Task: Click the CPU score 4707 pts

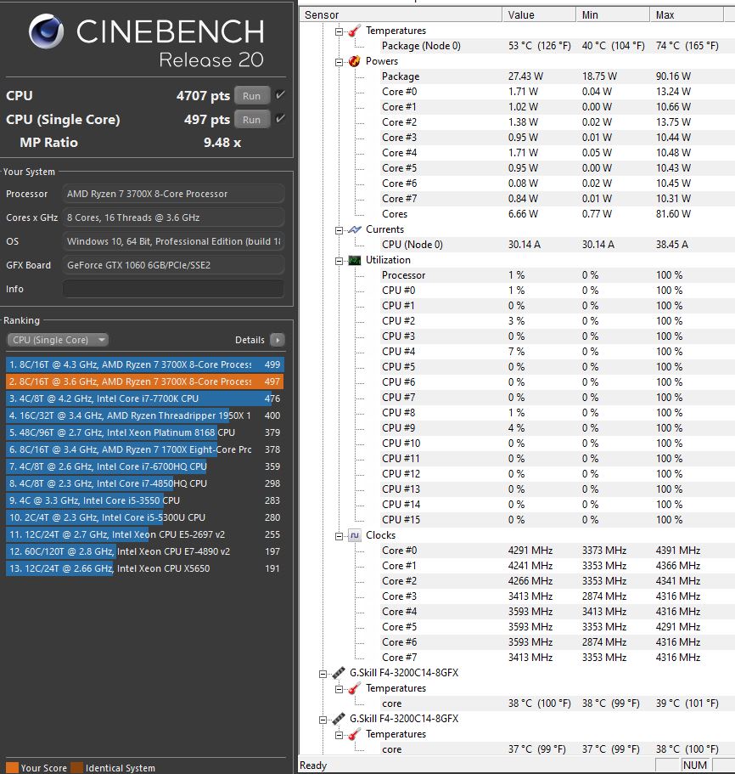Action: 203,96
